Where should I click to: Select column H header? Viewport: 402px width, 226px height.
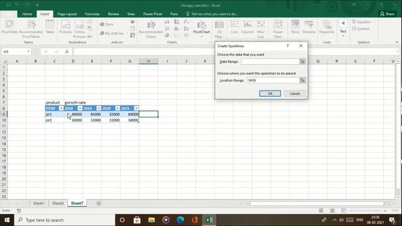[148, 62]
